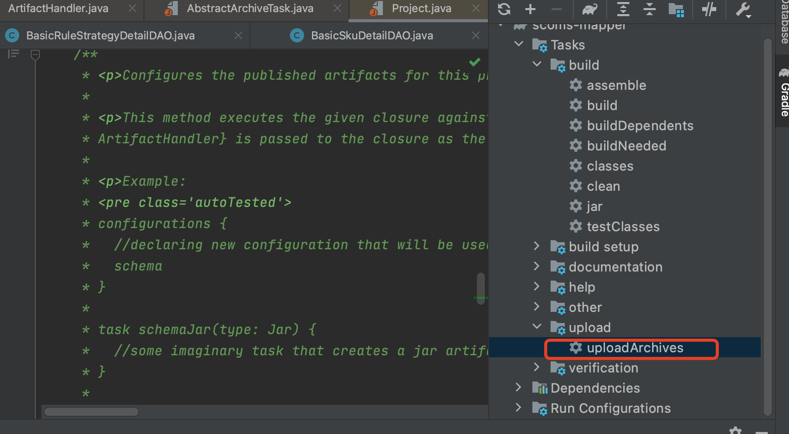This screenshot has height=434, width=789.
Task: Click the gear icon next to uploadArchives
Action: pos(576,348)
